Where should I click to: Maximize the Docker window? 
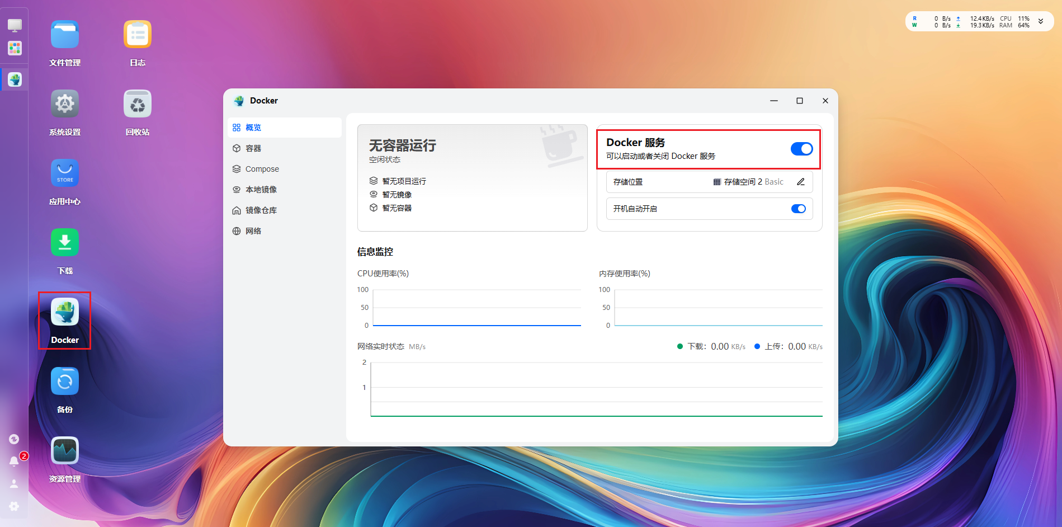click(x=800, y=101)
